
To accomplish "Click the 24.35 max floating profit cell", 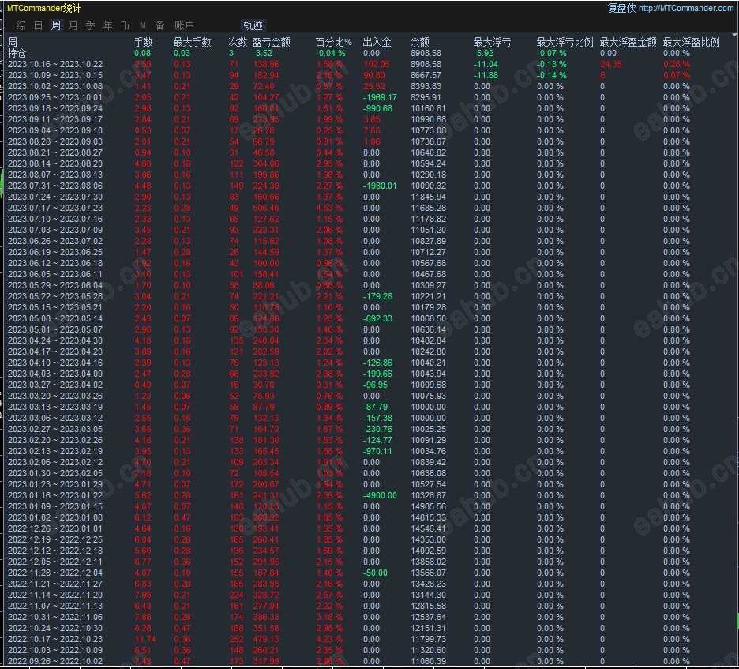I will pos(611,64).
